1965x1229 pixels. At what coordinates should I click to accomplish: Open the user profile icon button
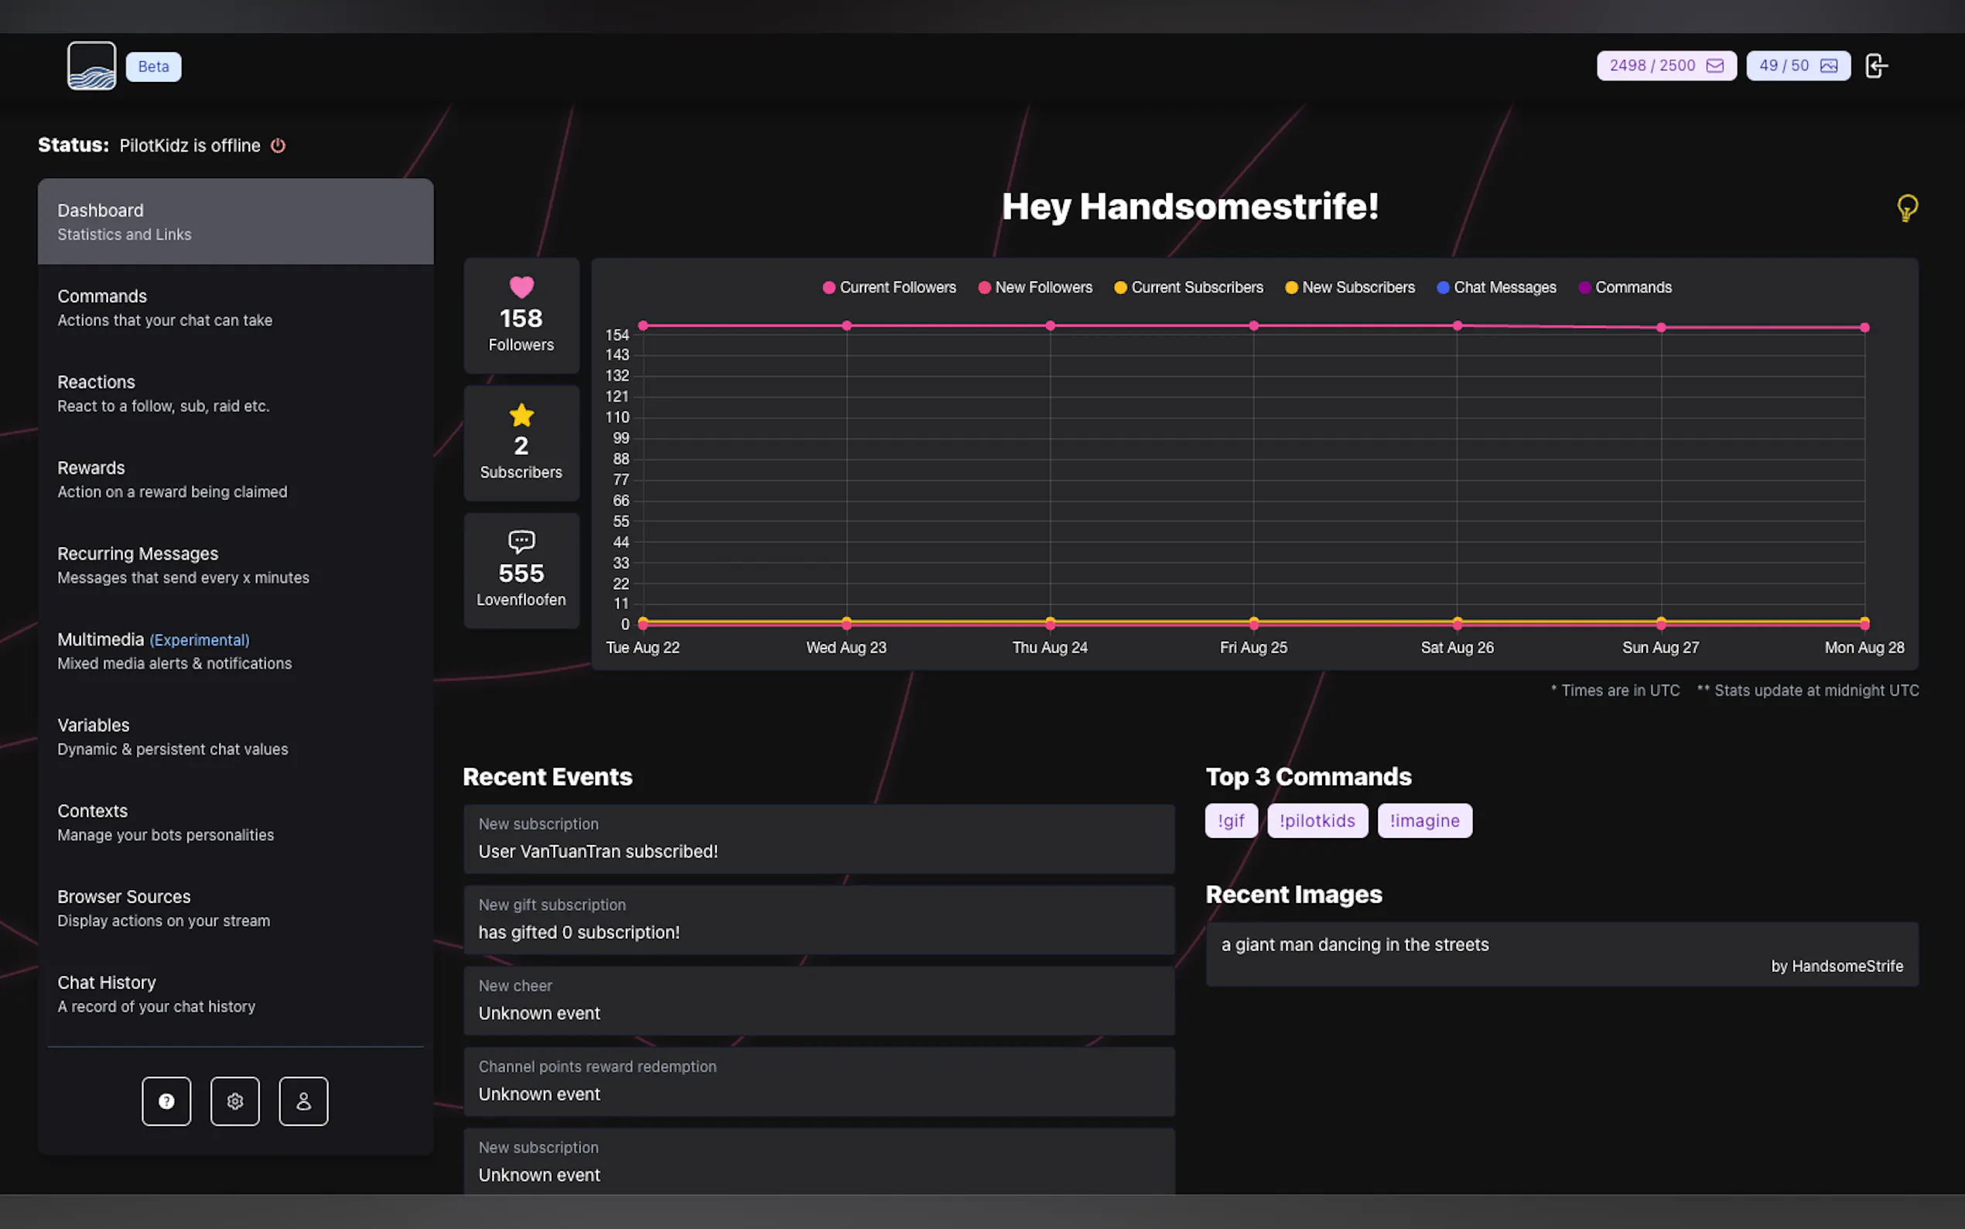tap(303, 1101)
